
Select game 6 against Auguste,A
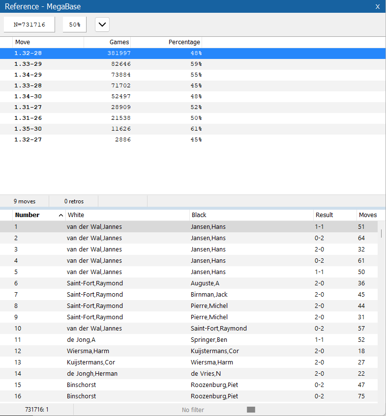(189, 283)
